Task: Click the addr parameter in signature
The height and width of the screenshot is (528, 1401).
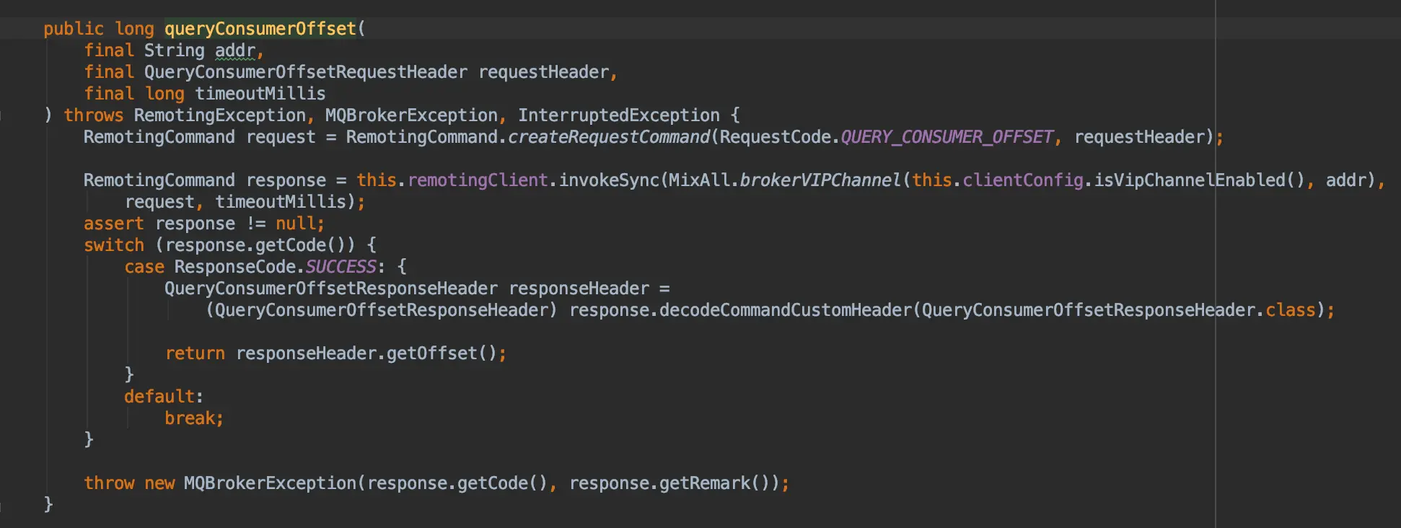Action: click(235, 50)
